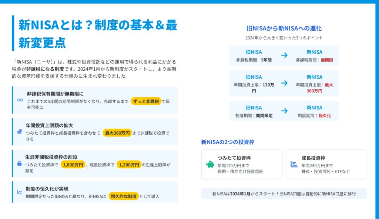Click the arrow in the 年間投資上限 comparison row
379x219 pixels.
click(284, 83)
